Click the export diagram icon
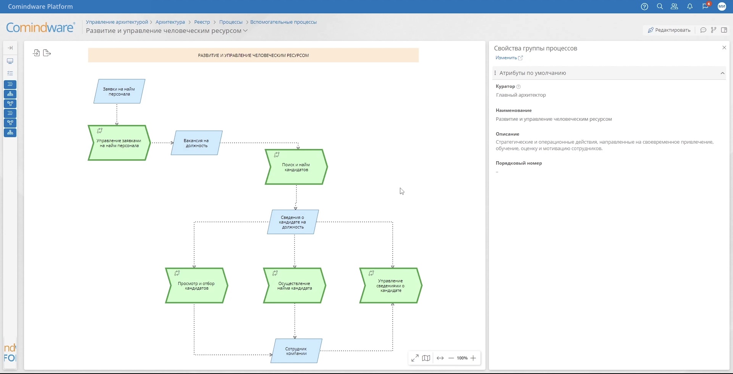733x374 pixels. point(47,53)
